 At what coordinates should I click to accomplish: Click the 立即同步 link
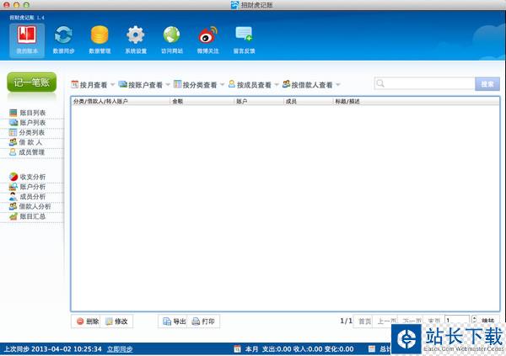coord(119,348)
